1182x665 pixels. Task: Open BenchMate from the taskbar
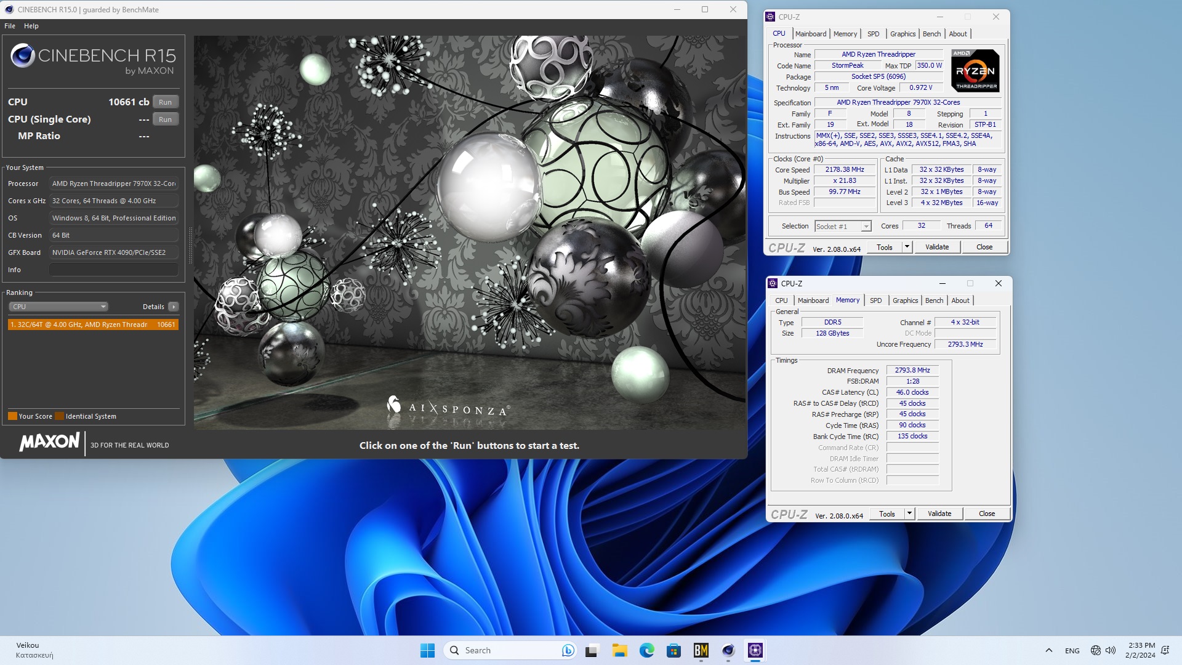click(x=701, y=650)
